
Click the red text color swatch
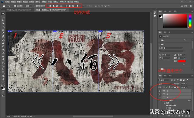click(182, 61)
